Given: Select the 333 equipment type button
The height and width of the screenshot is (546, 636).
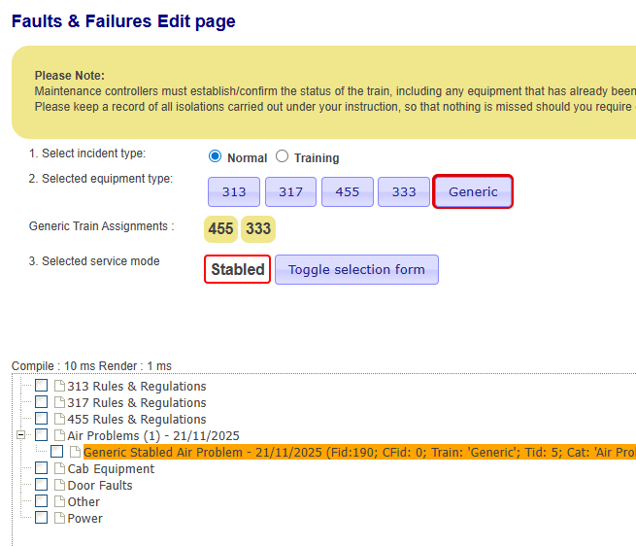Looking at the screenshot, I should pos(404,192).
